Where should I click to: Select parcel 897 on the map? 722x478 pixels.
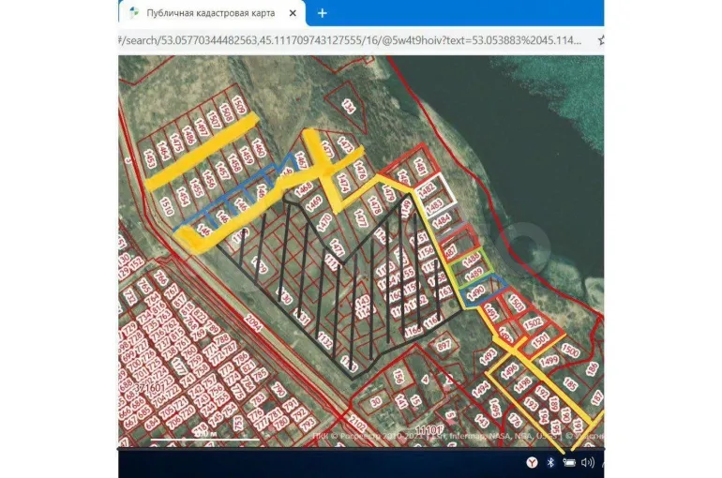click(444, 345)
